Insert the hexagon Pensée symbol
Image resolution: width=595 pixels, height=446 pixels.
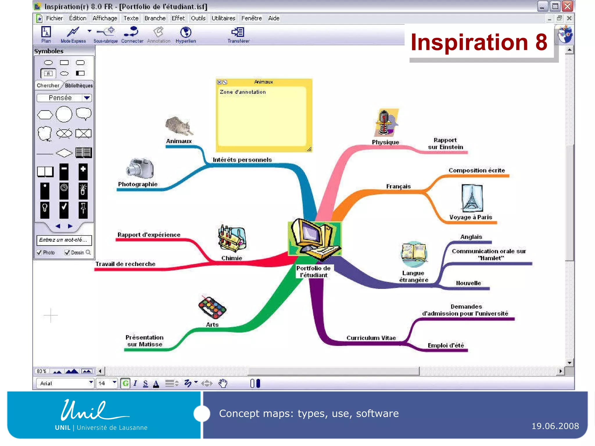point(45,115)
